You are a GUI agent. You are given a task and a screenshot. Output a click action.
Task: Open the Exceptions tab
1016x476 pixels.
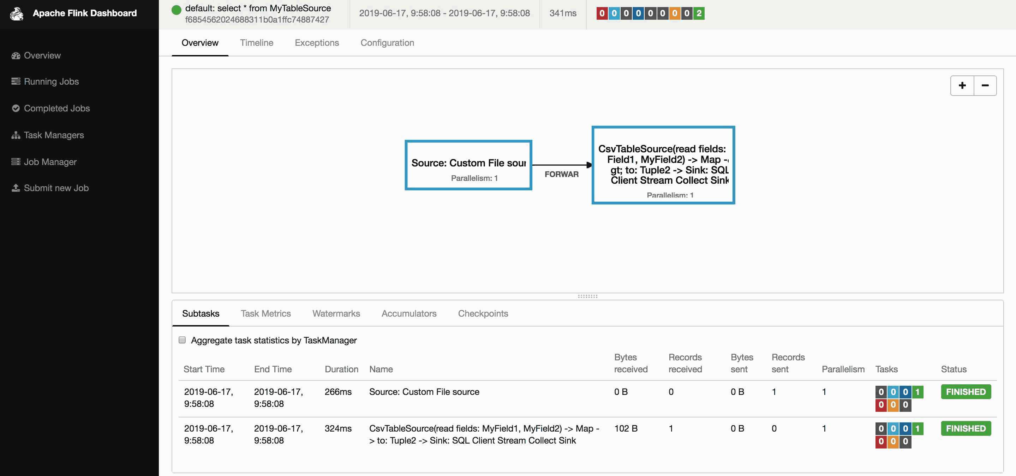click(317, 43)
